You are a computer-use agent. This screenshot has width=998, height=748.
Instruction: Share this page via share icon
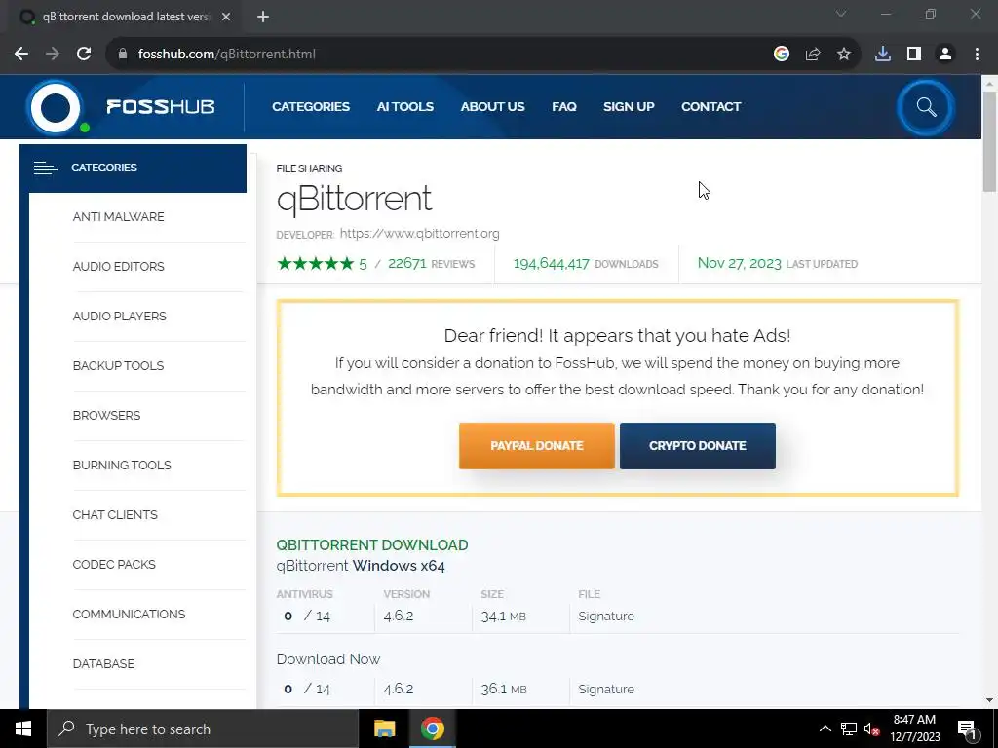pos(813,55)
